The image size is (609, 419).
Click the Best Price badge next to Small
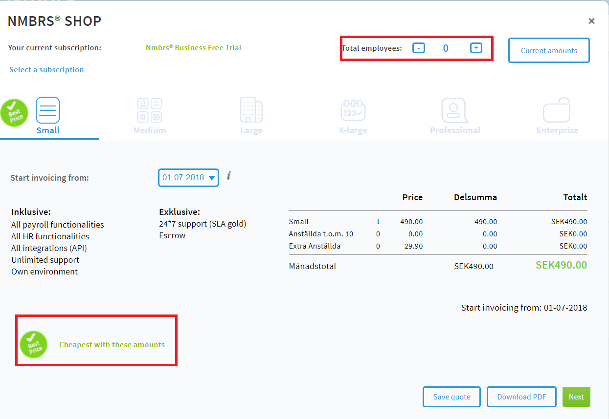click(14, 113)
